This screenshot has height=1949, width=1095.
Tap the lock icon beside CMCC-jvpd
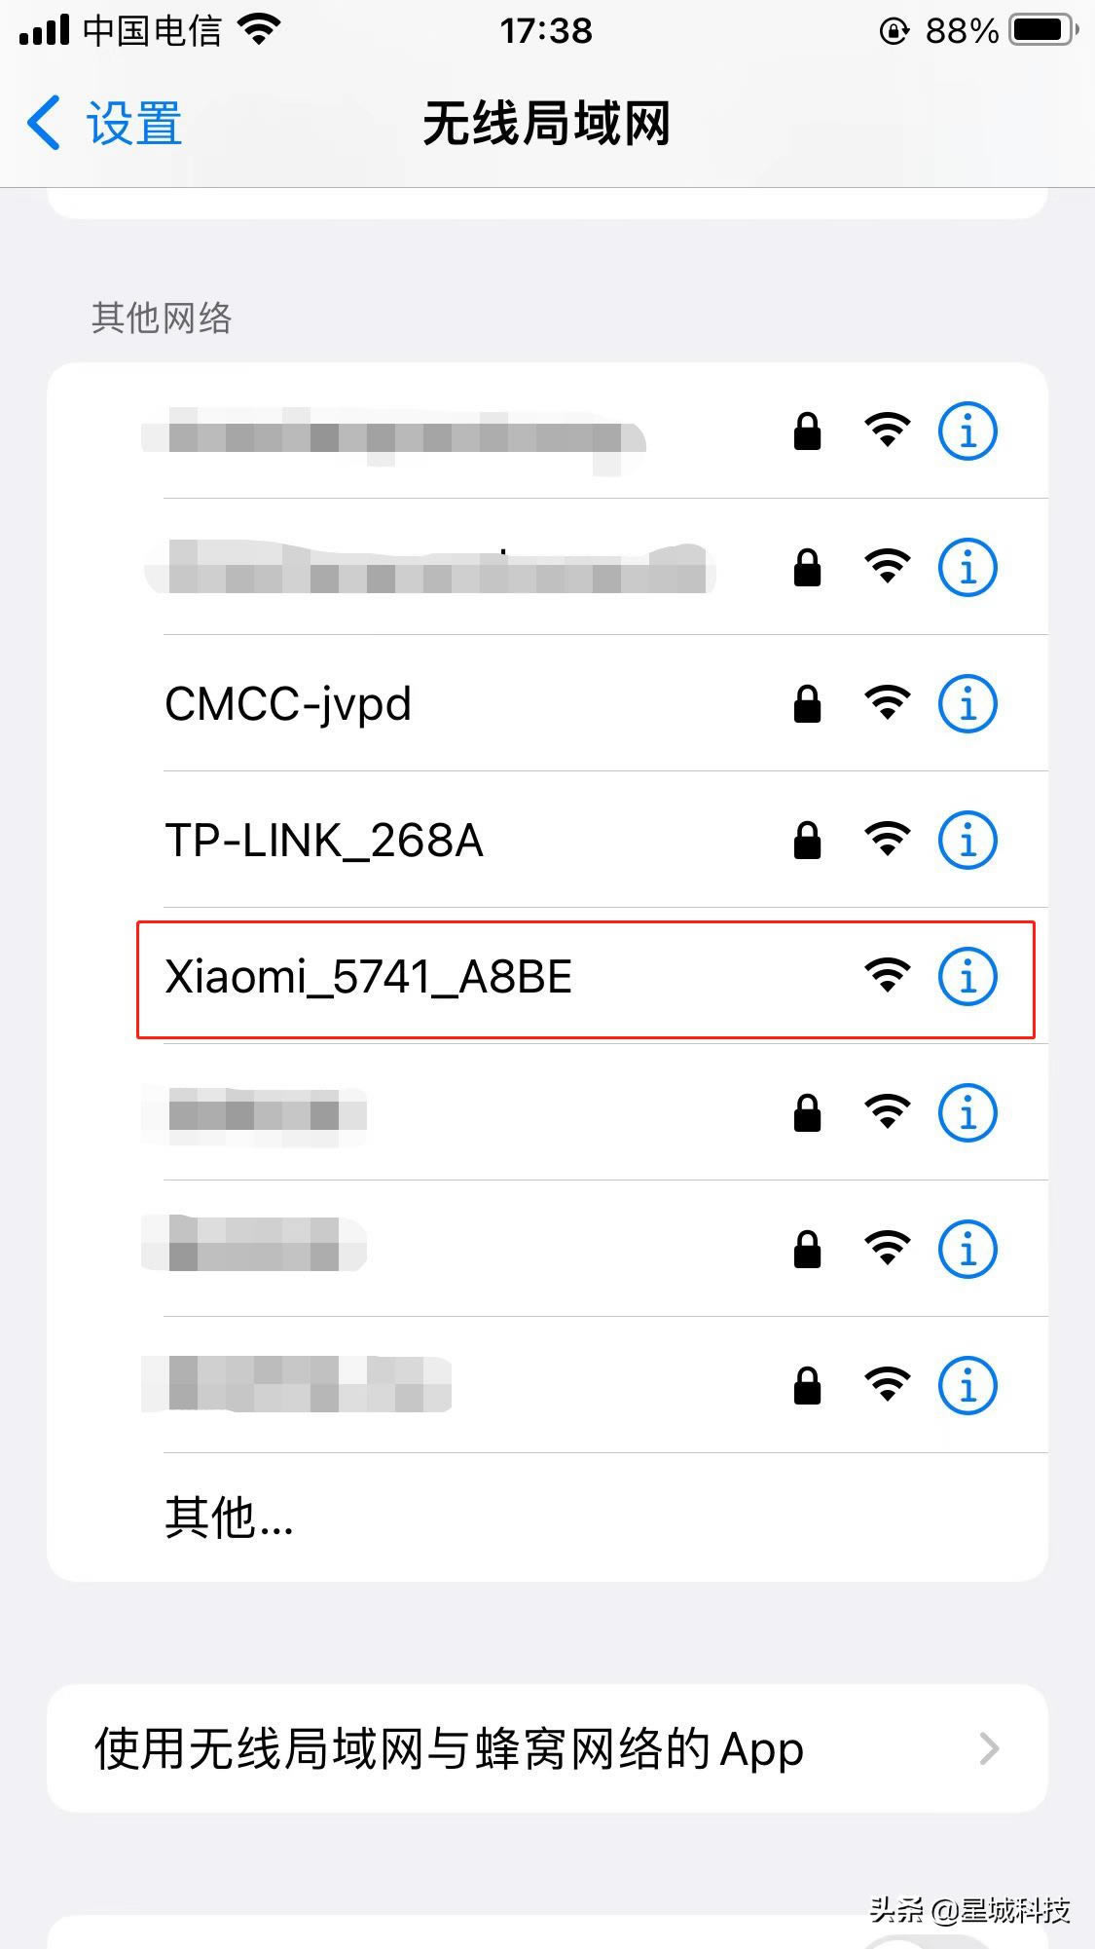(x=807, y=703)
